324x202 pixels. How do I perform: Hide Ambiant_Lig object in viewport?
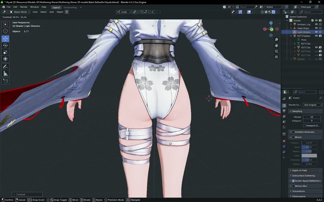coord(316,24)
